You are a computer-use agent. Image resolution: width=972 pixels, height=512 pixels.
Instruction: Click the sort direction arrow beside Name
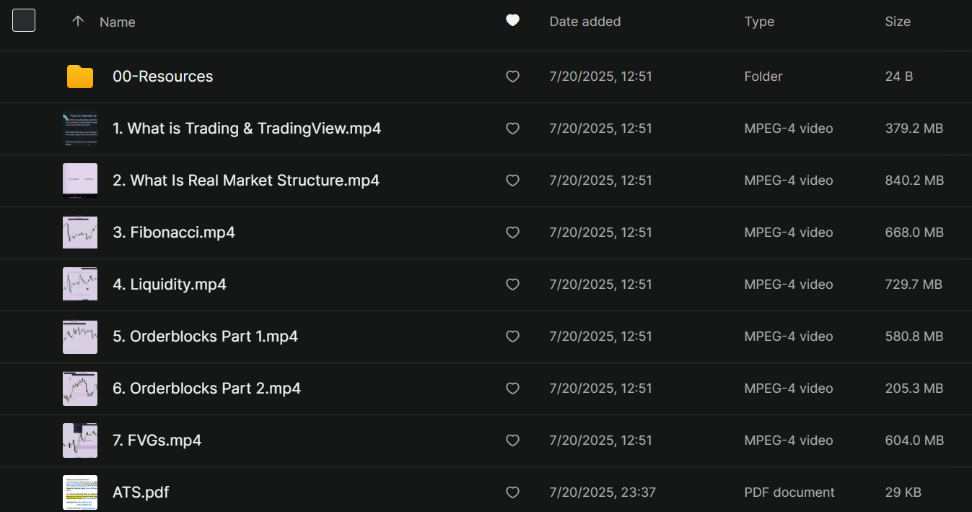click(x=78, y=22)
